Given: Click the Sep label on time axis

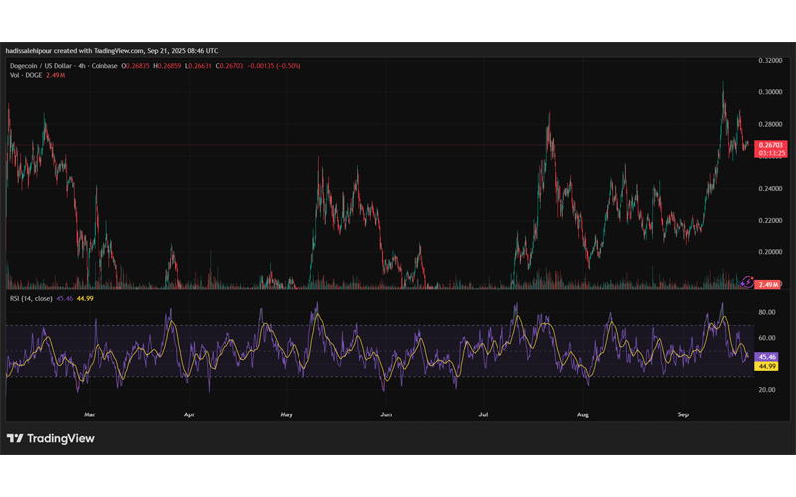Looking at the screenshot, I should click(683, 411).
